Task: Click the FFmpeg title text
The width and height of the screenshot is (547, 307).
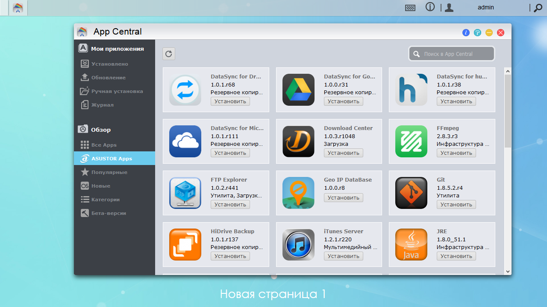Action: 447,128
